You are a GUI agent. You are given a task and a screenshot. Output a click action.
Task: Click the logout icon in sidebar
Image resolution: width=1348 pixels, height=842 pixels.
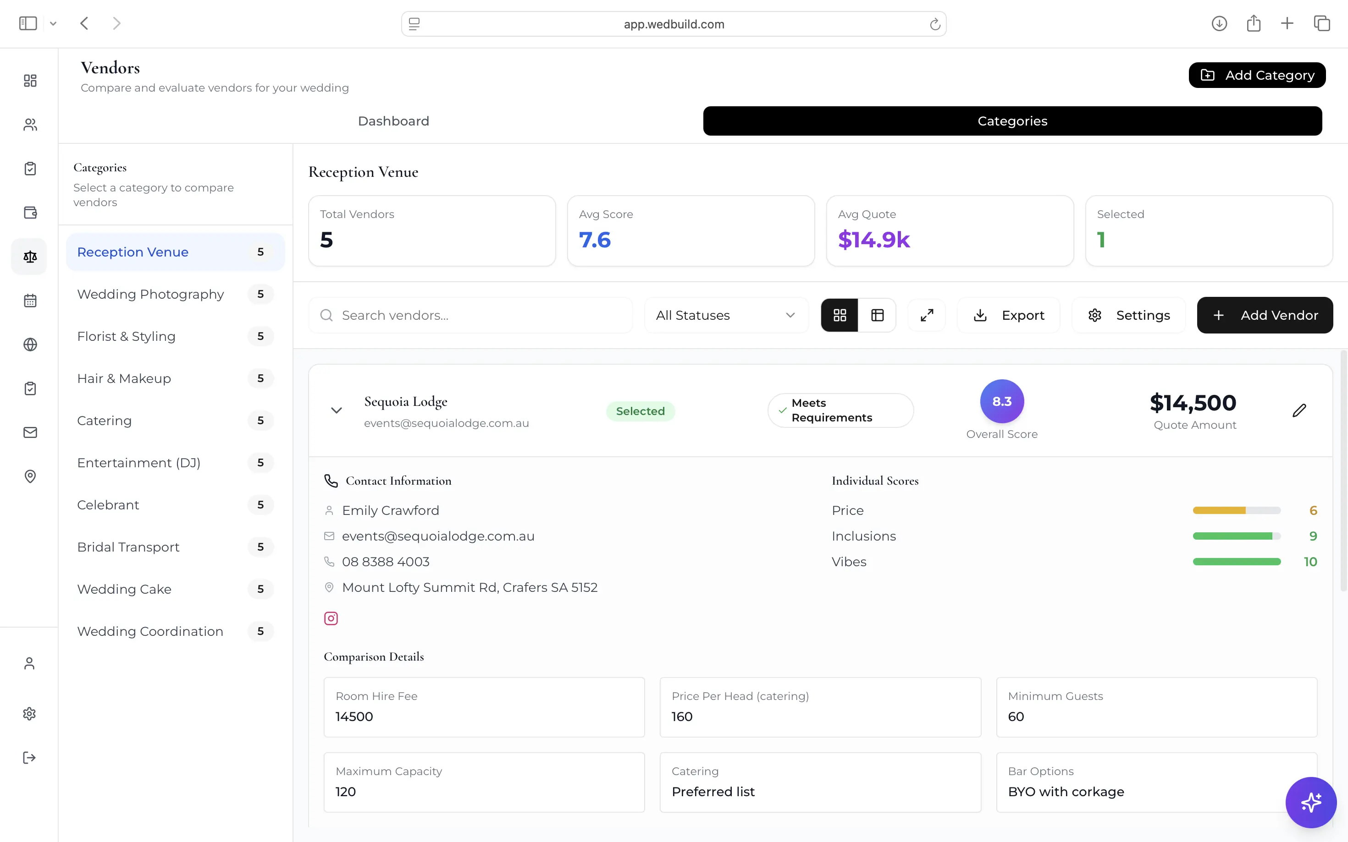click(29, 757)
